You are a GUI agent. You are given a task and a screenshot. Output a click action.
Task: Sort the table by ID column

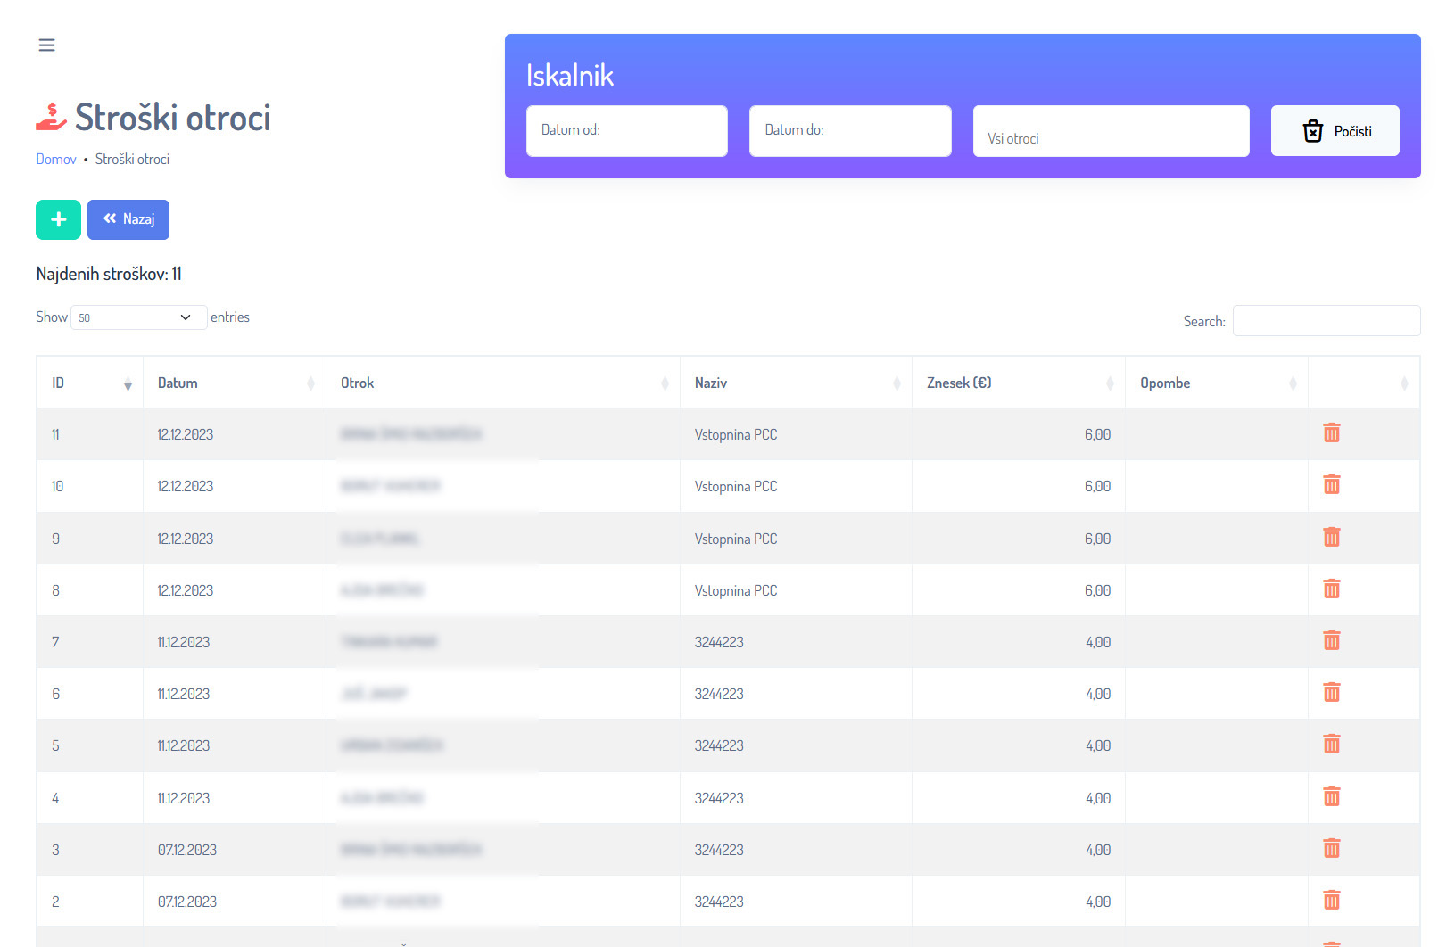coord(89,383)
